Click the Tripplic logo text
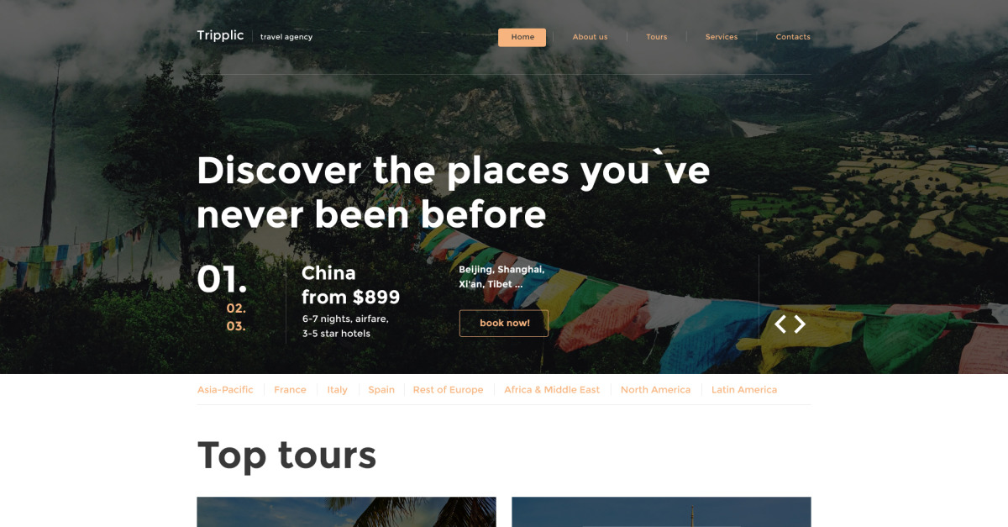This screenshot has width=1008, height=527. pos(220,35)
